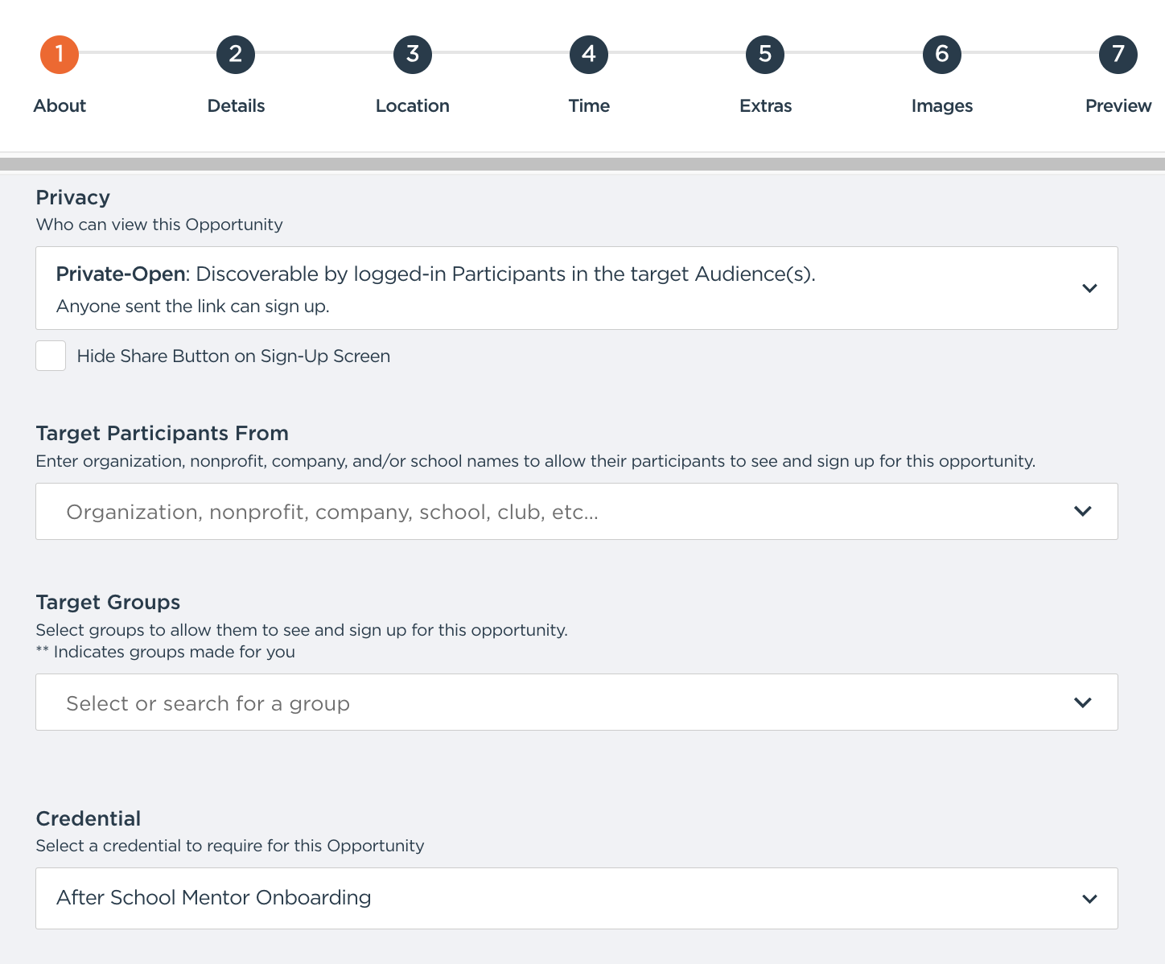Open Target Participants From dropdown arrow
Image resolution: width=1165 pixels, height=964 pixels.
[x=1083, y=511]
